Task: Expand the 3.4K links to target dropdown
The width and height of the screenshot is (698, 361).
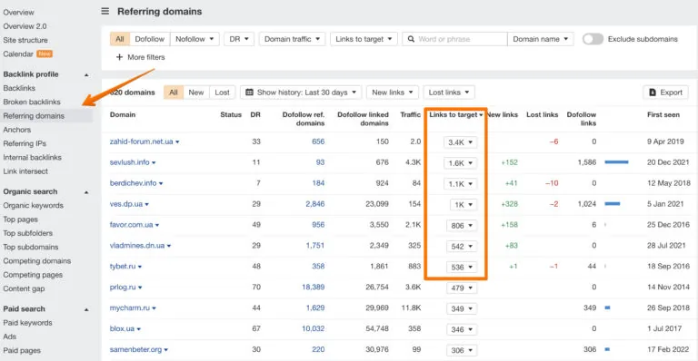Action: (460, 142)
